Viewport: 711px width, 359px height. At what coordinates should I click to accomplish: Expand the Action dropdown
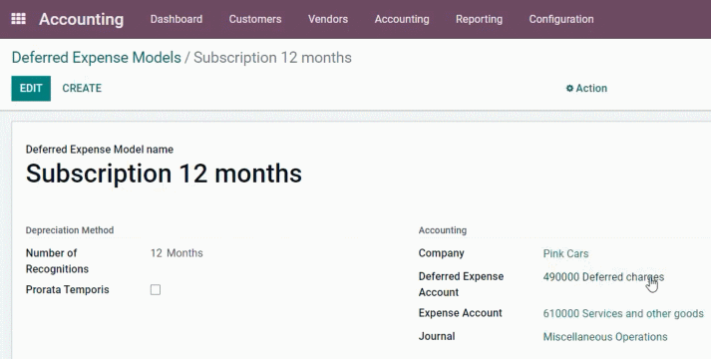pos(586,89)
